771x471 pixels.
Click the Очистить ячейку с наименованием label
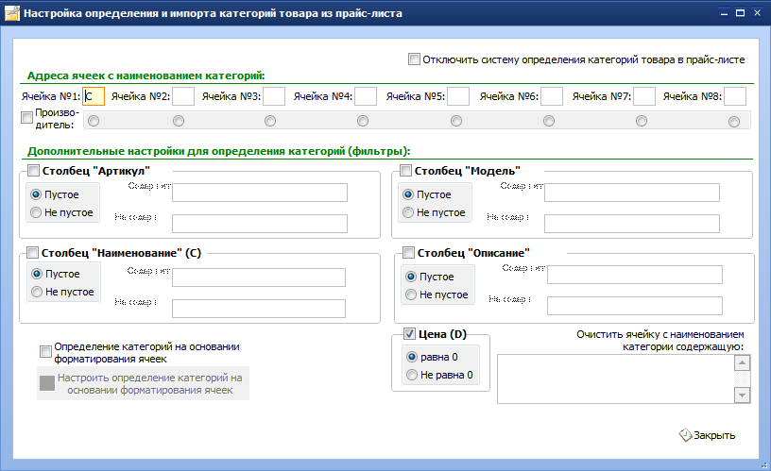(x=660, y=341)
